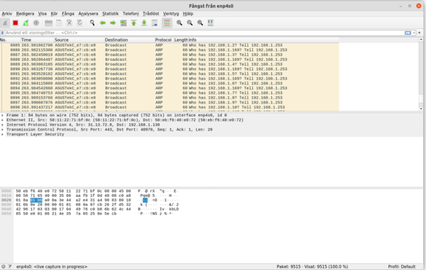Click the display filter bookmark icon

2,33
